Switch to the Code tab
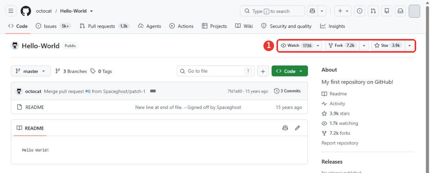 pos(18,26)
